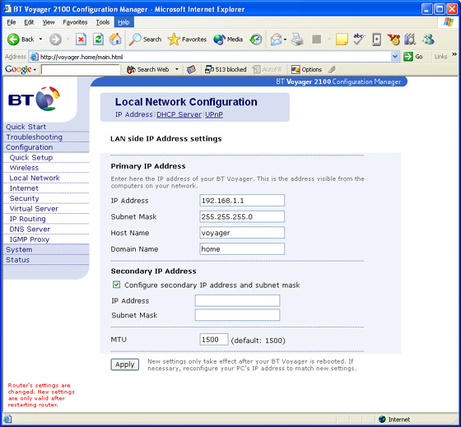Click the highlighter pencil icon
This screenshot has height=427, width=461.
[332, 69]
